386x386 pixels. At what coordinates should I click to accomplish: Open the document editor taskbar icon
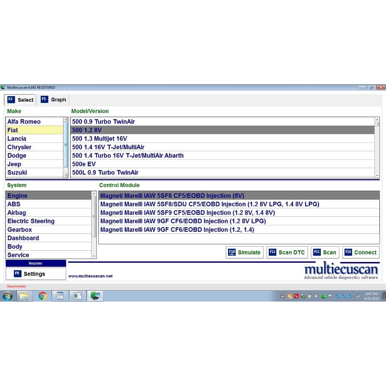(x=60, y=296)
